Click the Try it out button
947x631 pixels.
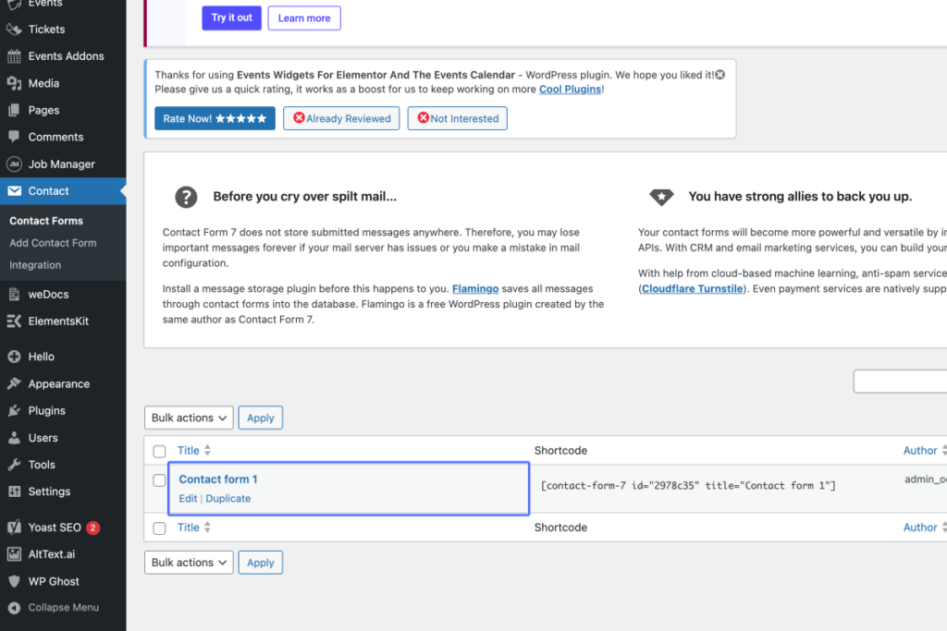[232, 18]
